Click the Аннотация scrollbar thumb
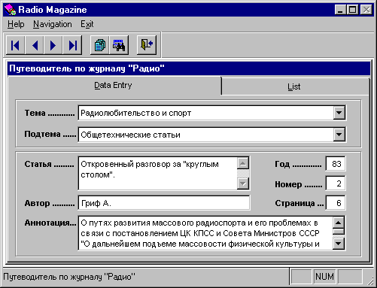The height and width of the screenshot is (288, 377). [x=339, y=232]
